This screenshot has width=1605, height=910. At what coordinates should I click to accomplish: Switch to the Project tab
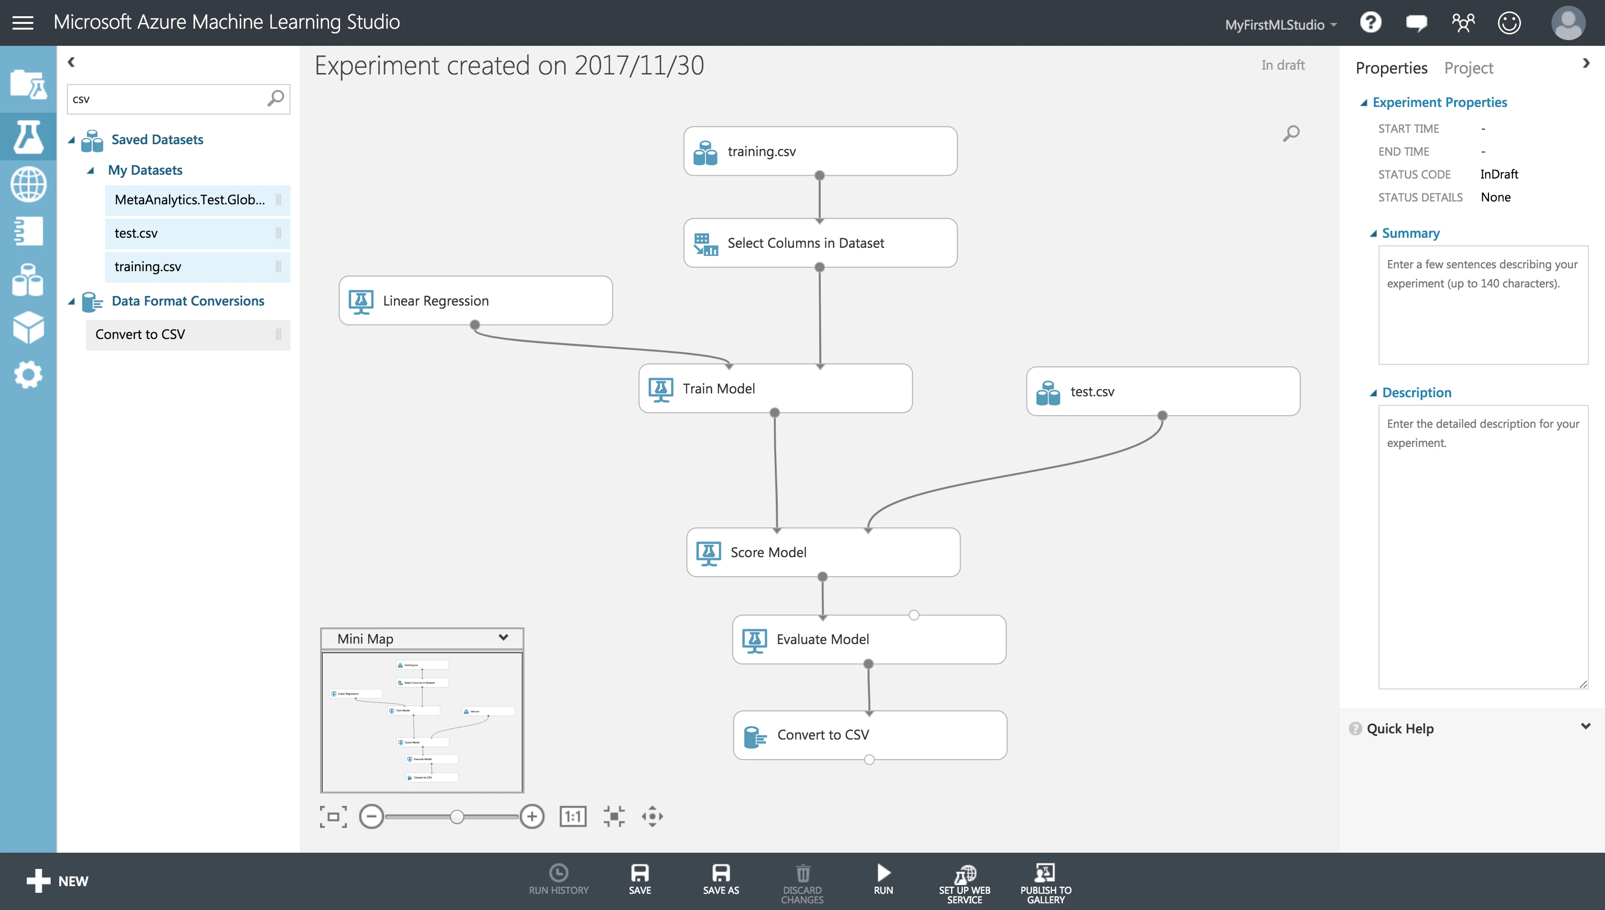coord(1468,68)
